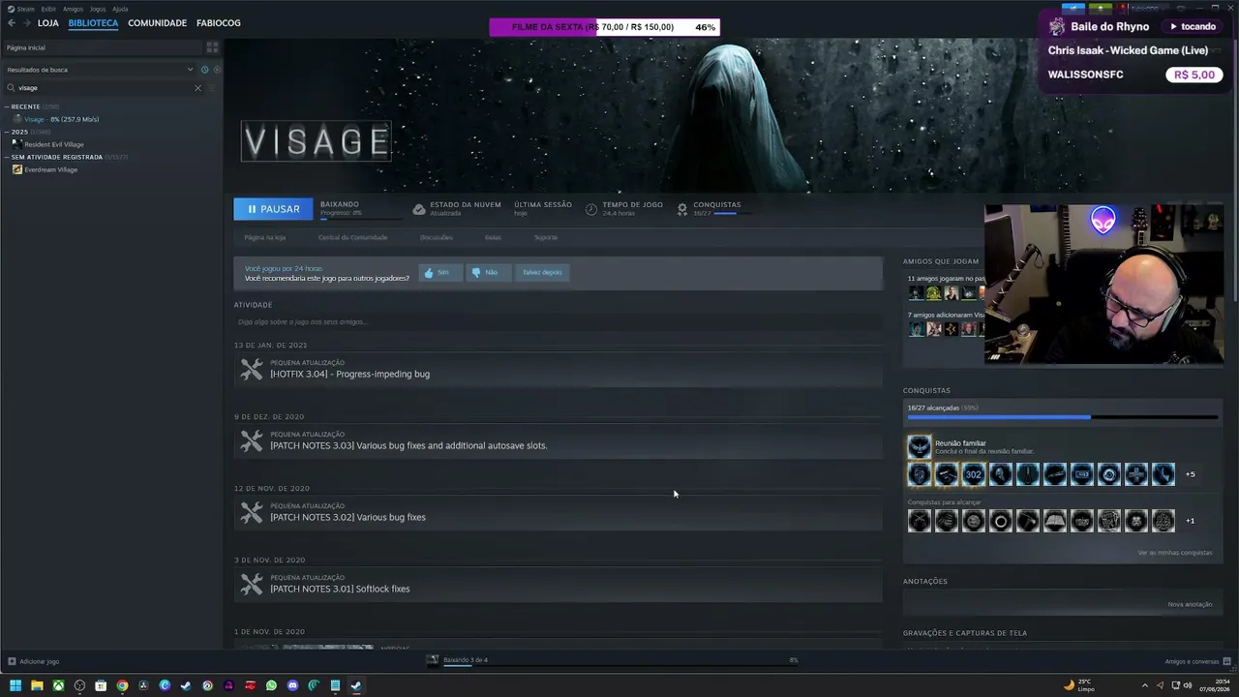Viewport: 1239px width, 697px height.
Task: Open Google Chrome from taskbar
Action: 122,685
